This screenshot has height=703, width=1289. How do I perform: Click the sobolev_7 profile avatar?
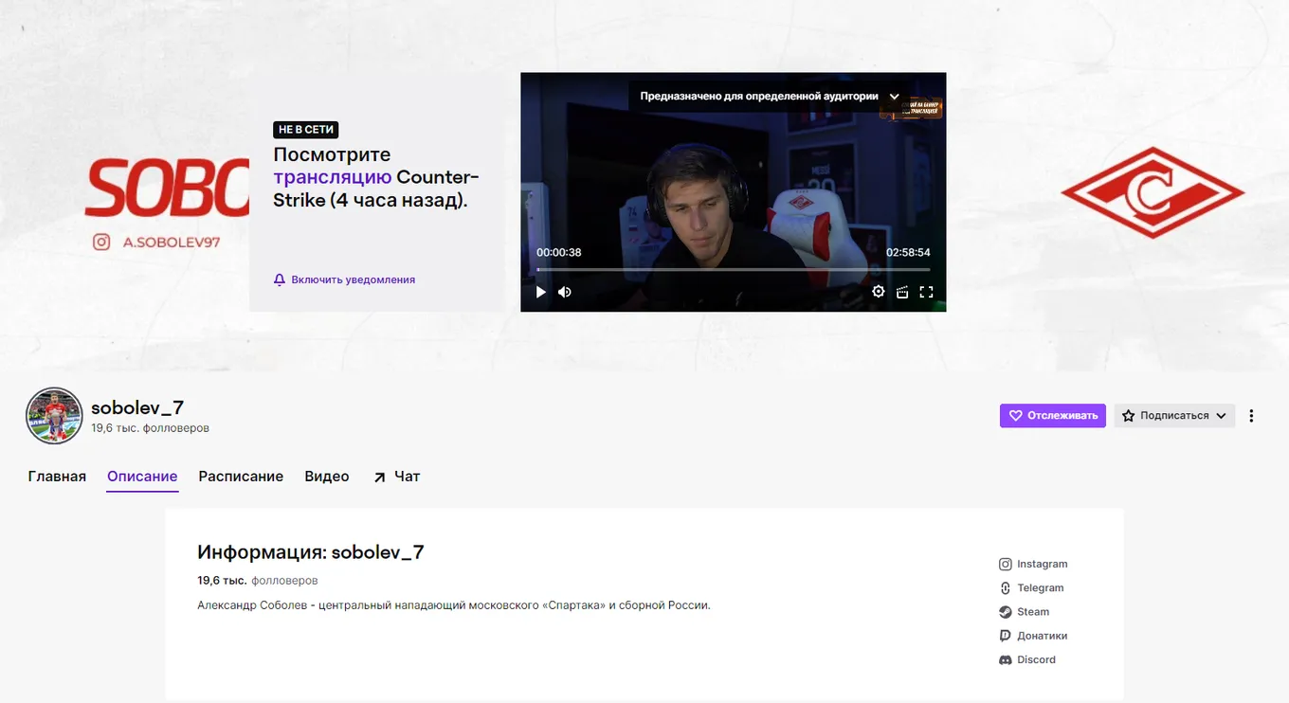click(x=54, y=416)
